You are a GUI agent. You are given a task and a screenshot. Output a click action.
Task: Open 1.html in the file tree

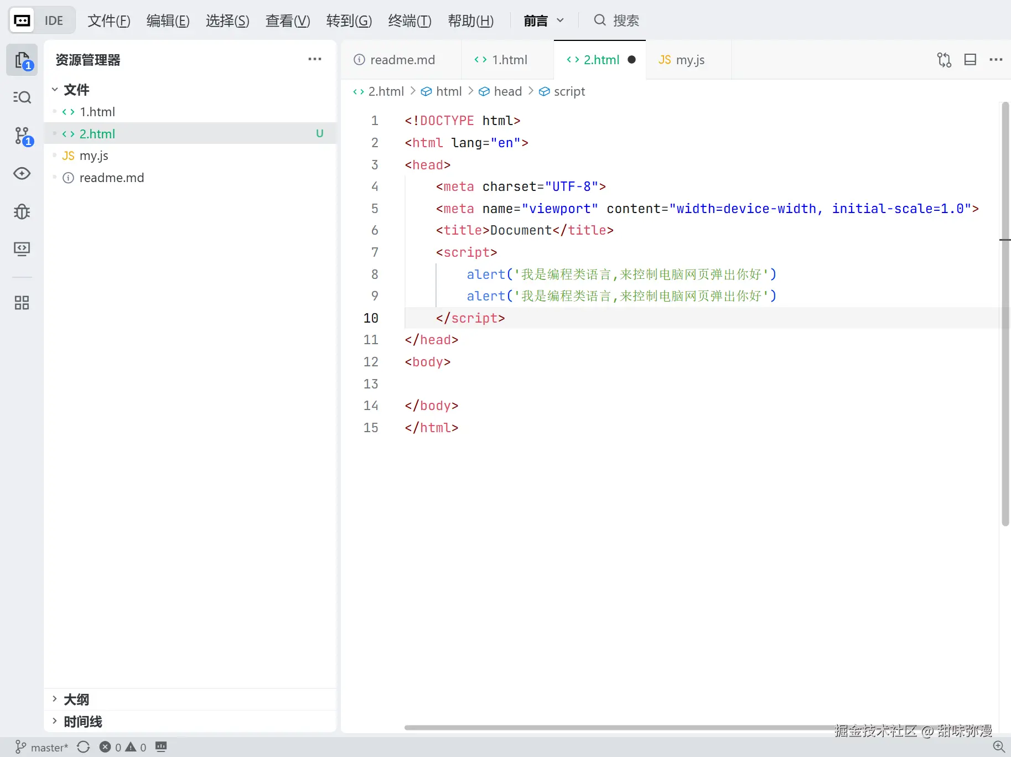pyautogui.click(x=190, y=112)
